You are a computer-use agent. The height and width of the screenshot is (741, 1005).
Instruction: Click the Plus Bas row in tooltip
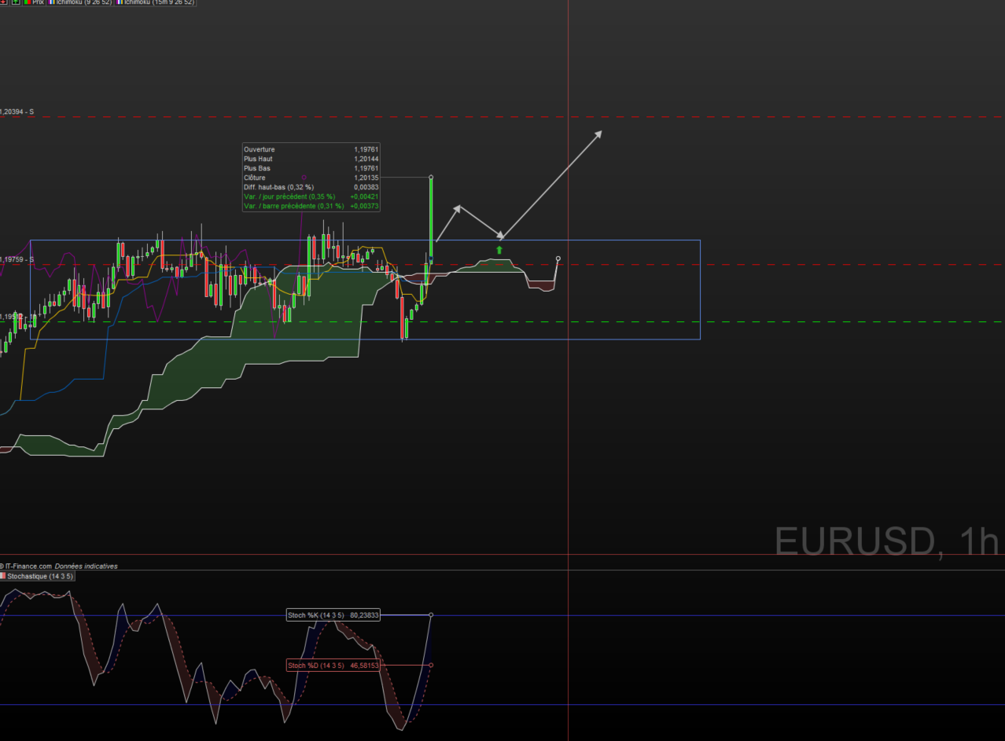tap(311, 168)
